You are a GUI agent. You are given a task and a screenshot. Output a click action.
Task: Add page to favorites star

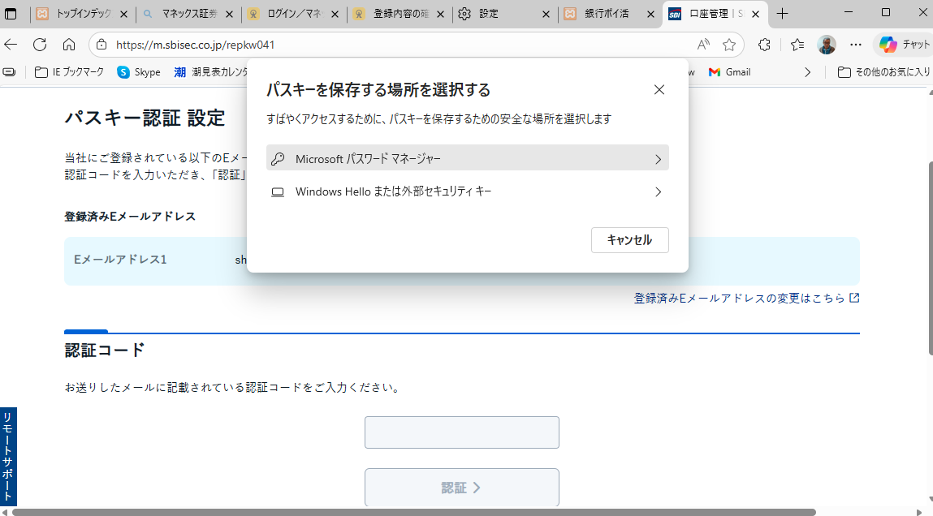point(729,45)
